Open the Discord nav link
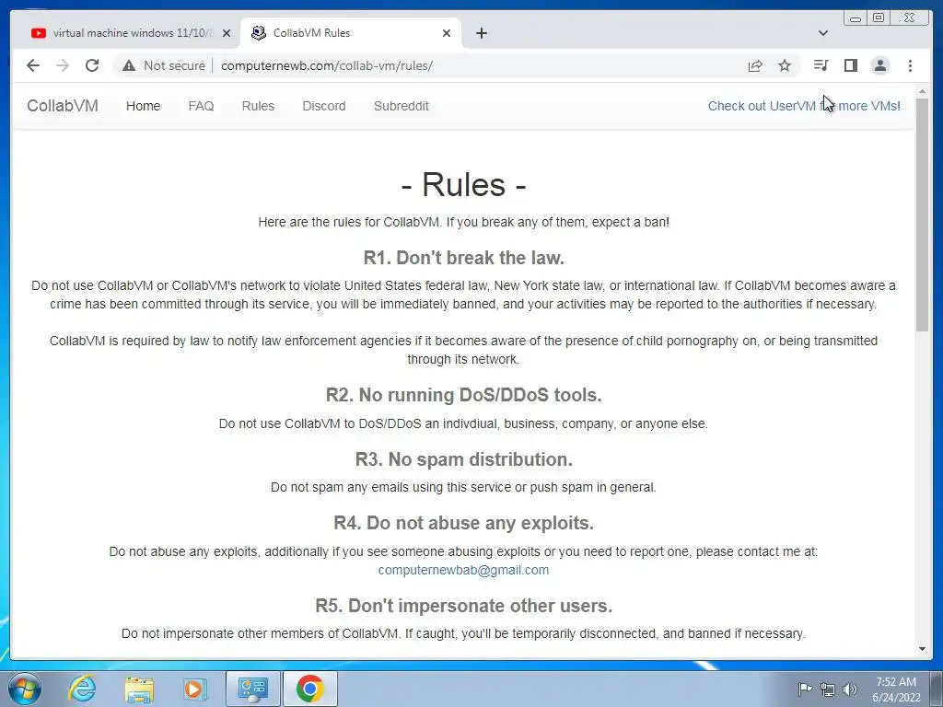The width and height of the screenshot is (943, 707). point(323,106)
